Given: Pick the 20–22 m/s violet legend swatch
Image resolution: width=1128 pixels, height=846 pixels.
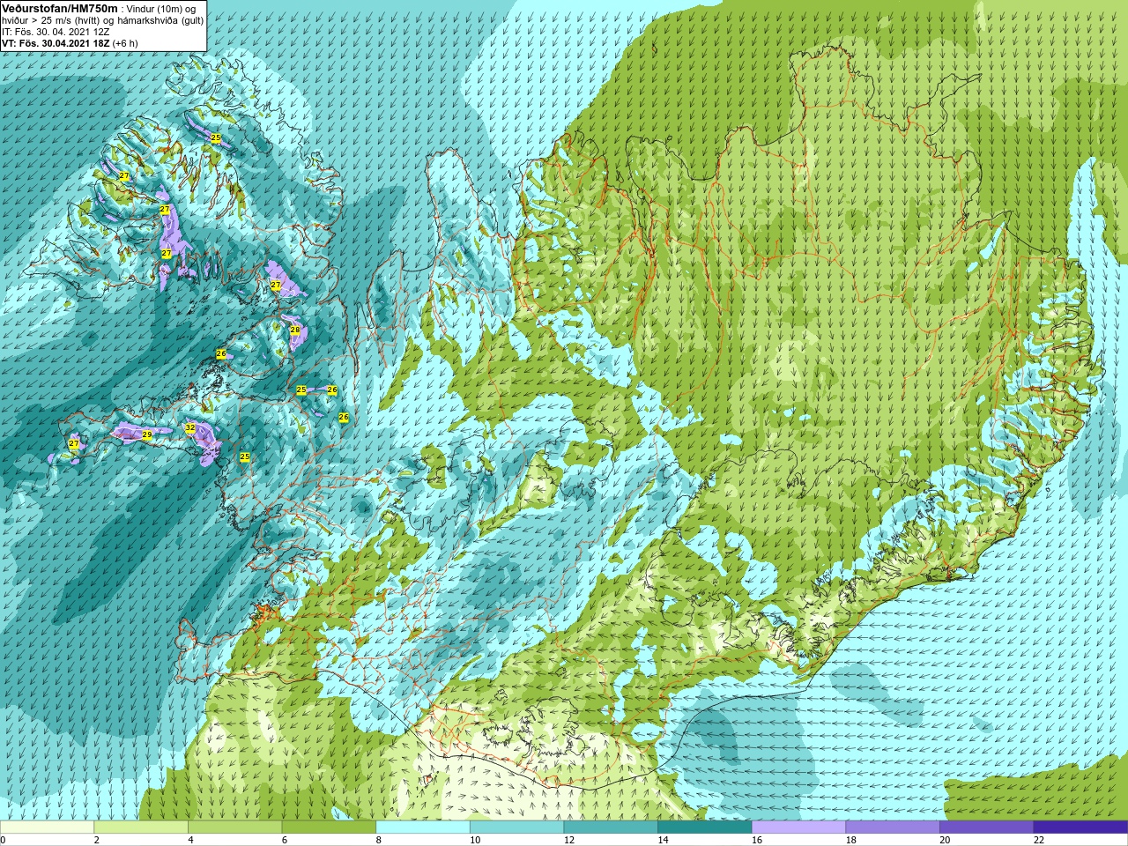Looking at the screenshot, I should point(986,827).
